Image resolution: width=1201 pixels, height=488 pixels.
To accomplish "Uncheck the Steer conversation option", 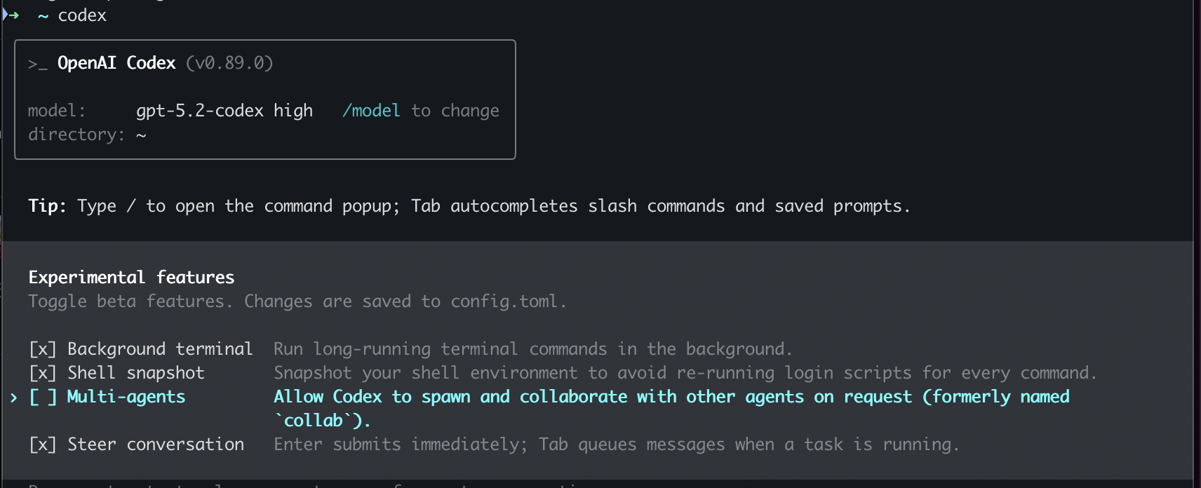I will [x=42, y=444].
